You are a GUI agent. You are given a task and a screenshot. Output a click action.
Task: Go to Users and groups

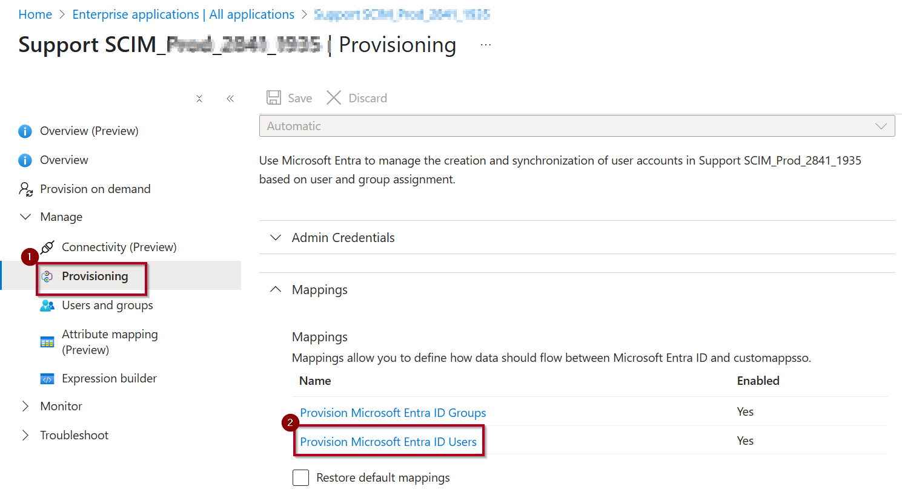[x=107, y=306]
